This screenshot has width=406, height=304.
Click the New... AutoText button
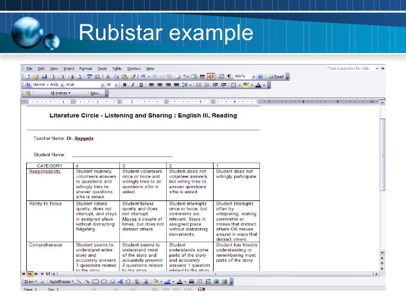pos(96,94)
